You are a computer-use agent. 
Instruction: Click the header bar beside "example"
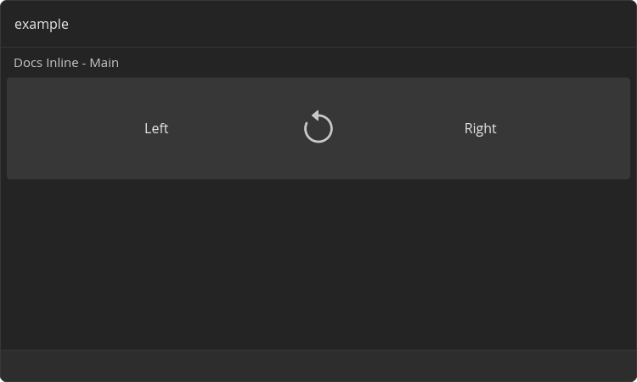340,24
